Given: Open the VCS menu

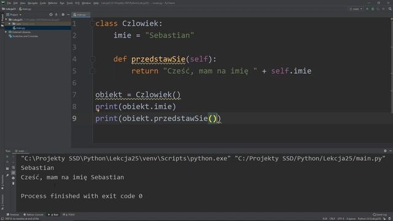Looking at the screenshot, I should click(77, 3).
